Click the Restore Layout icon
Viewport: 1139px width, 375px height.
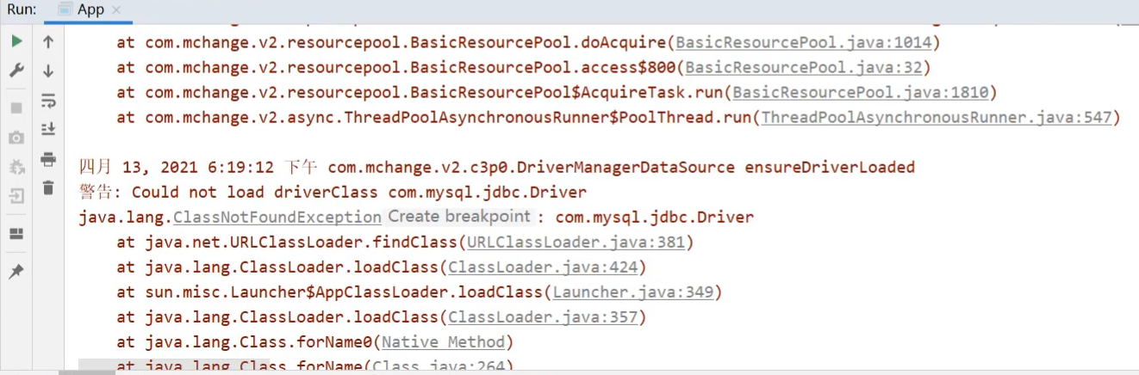point(16,234)
